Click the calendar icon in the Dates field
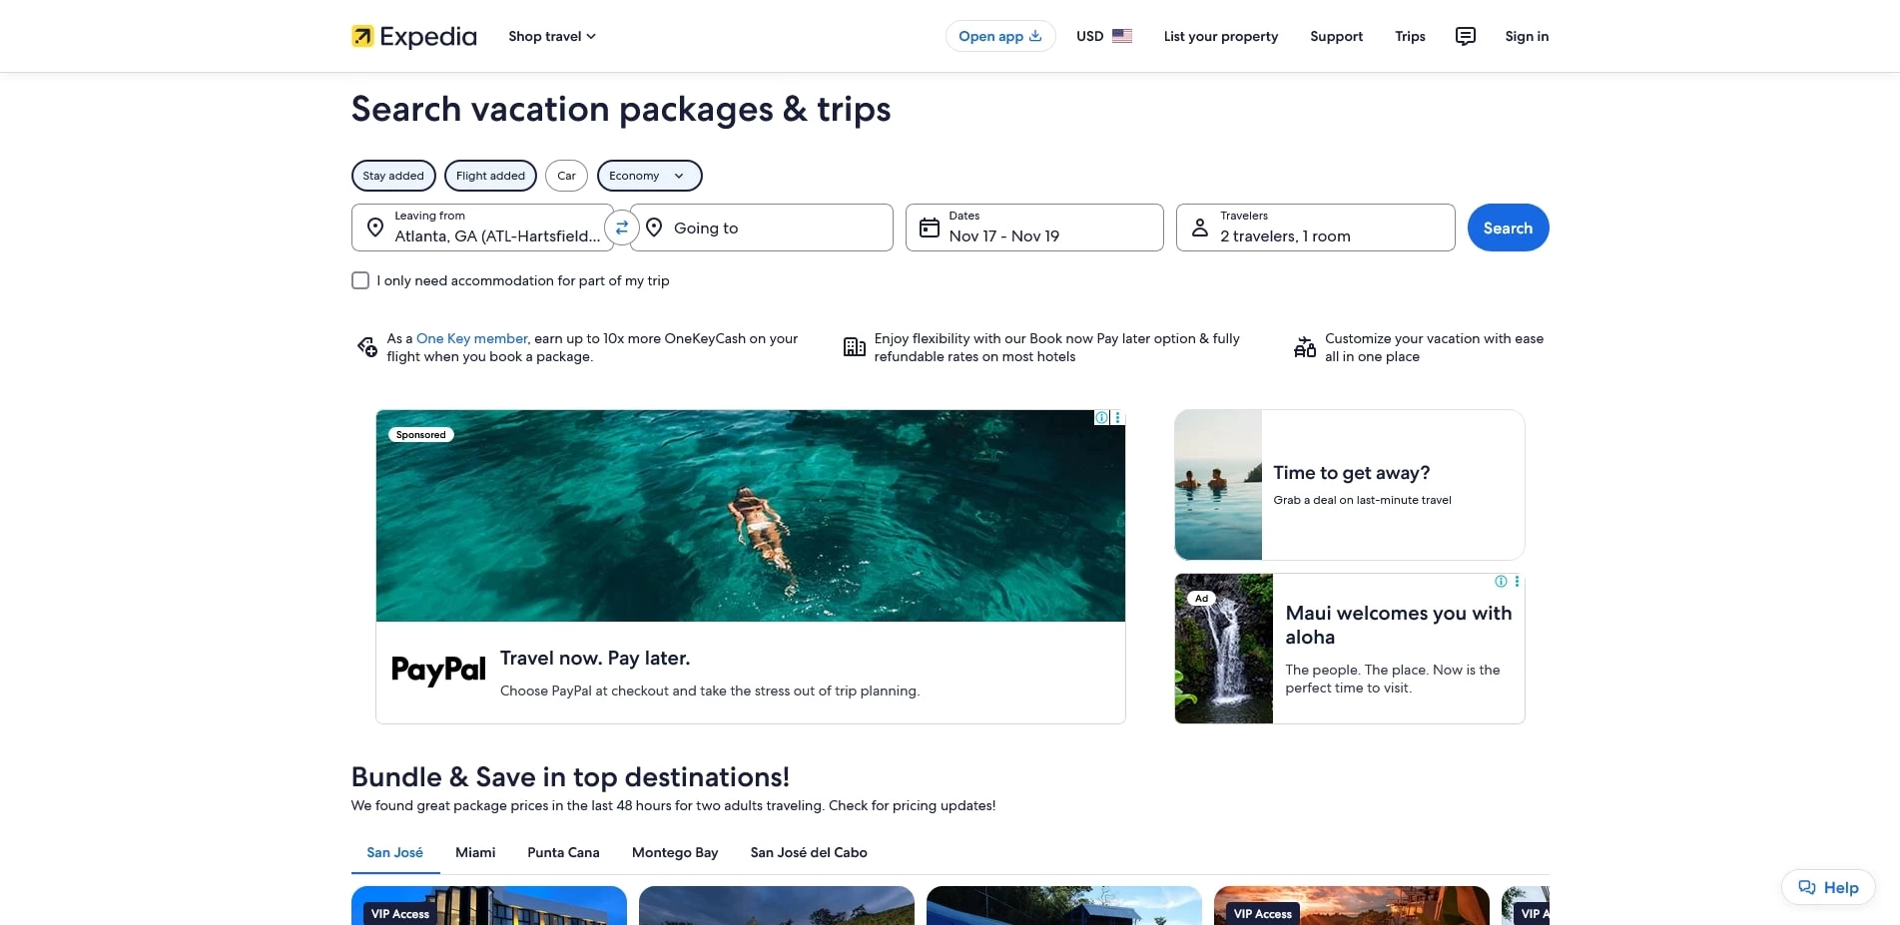 click(x=929, y=228)
